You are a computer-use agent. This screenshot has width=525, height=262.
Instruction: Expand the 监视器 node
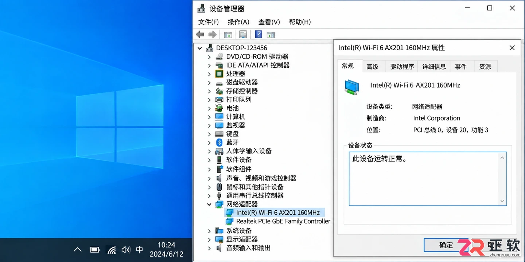pos(209,125)
